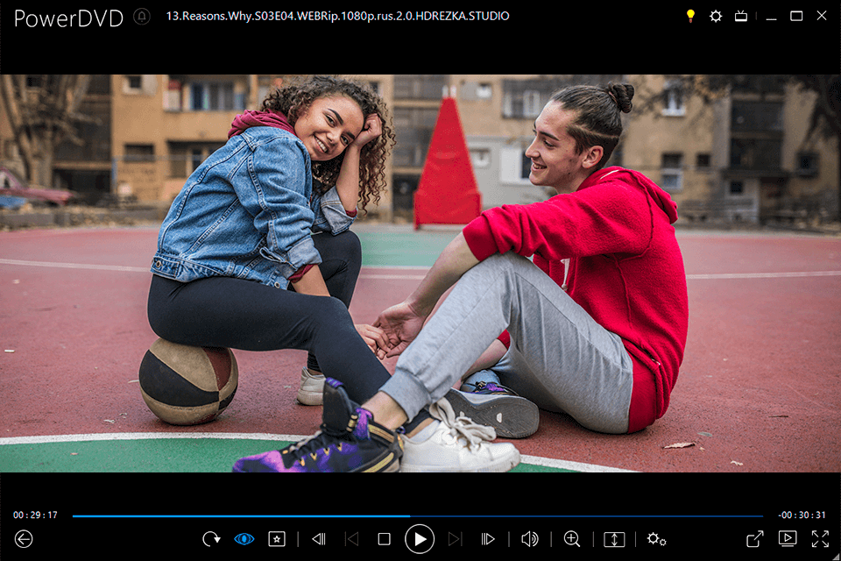This screenshot has width=841, height=561.
Task: Add a bookmark with the star icon
Action: (x=277, y=539)
